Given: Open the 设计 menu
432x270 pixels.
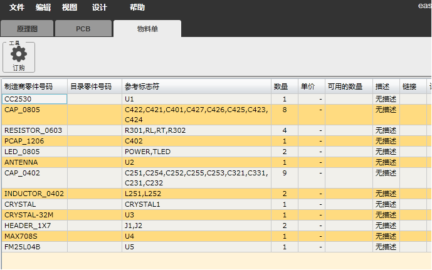Looking at the screenshot, I should tap(100, 7).
